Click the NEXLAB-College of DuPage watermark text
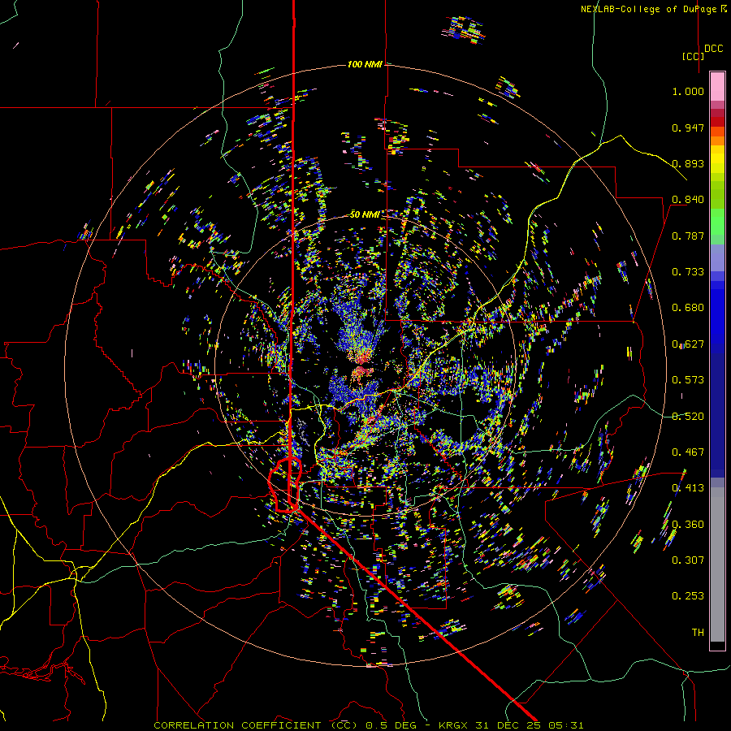The height and width of the screenshot is (731, 731). (x=653, y=9)
